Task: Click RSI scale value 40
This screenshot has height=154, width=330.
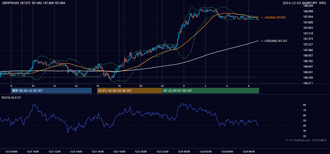Action: point(305,126)
